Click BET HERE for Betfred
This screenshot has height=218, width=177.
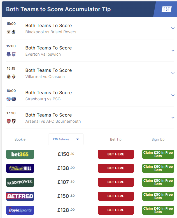[116, 196]
